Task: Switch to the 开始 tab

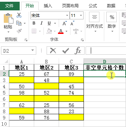Action: [x=30, y=6]
